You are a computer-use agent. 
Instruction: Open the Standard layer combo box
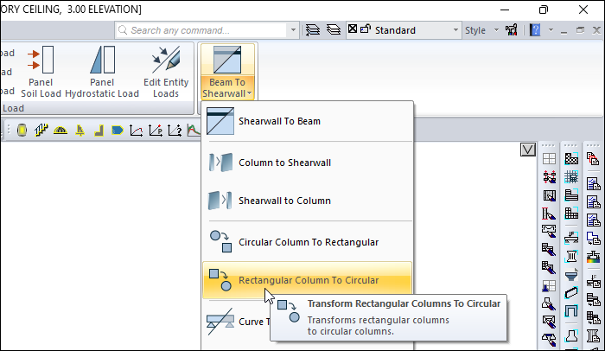coord(403,30)
